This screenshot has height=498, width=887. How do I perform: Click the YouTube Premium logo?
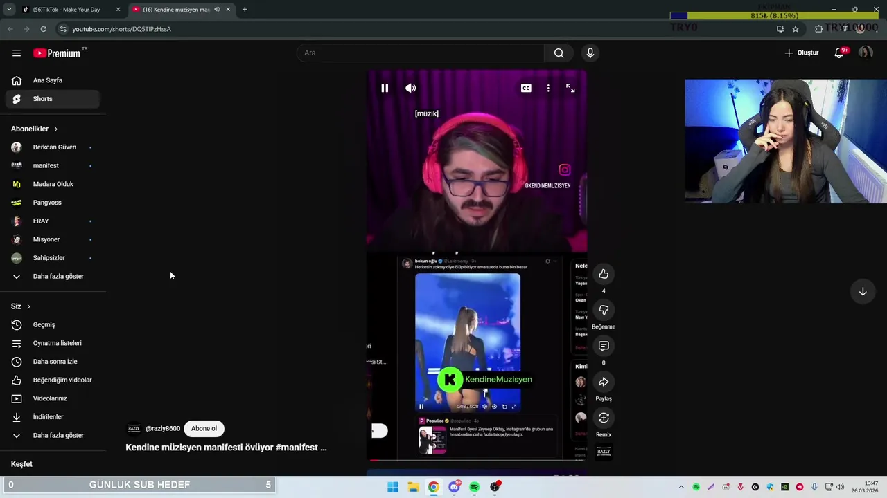pos(58,53)
